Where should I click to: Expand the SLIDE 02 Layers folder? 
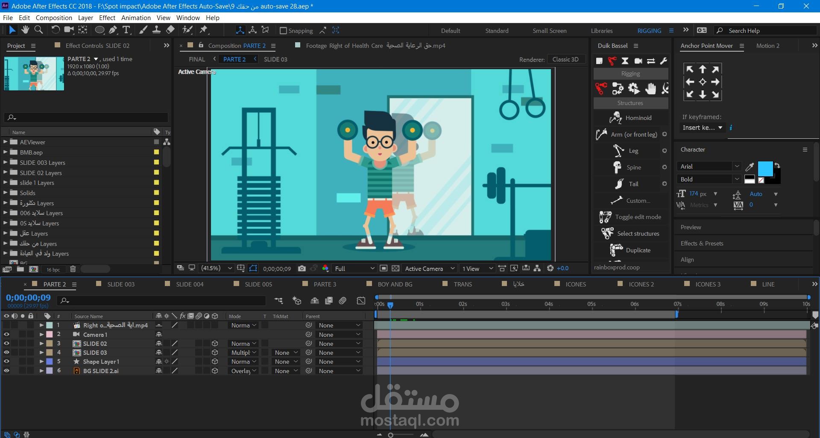[x=5, y=172]
